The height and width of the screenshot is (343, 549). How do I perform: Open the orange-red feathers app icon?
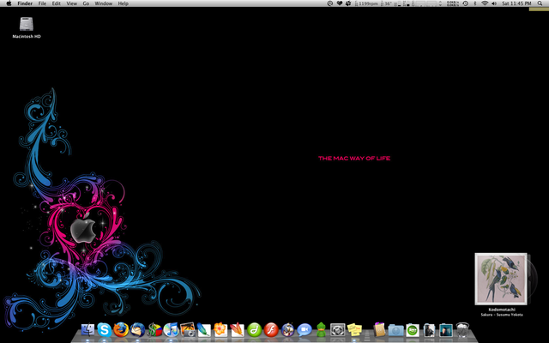pos(237,329)
